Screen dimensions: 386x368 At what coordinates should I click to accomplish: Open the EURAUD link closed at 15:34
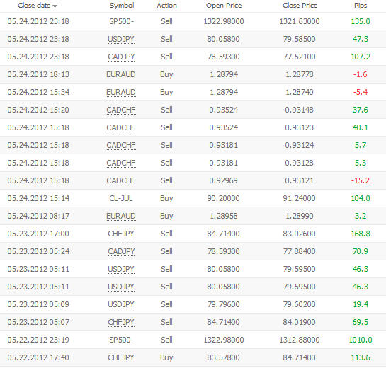coord(121,92)
